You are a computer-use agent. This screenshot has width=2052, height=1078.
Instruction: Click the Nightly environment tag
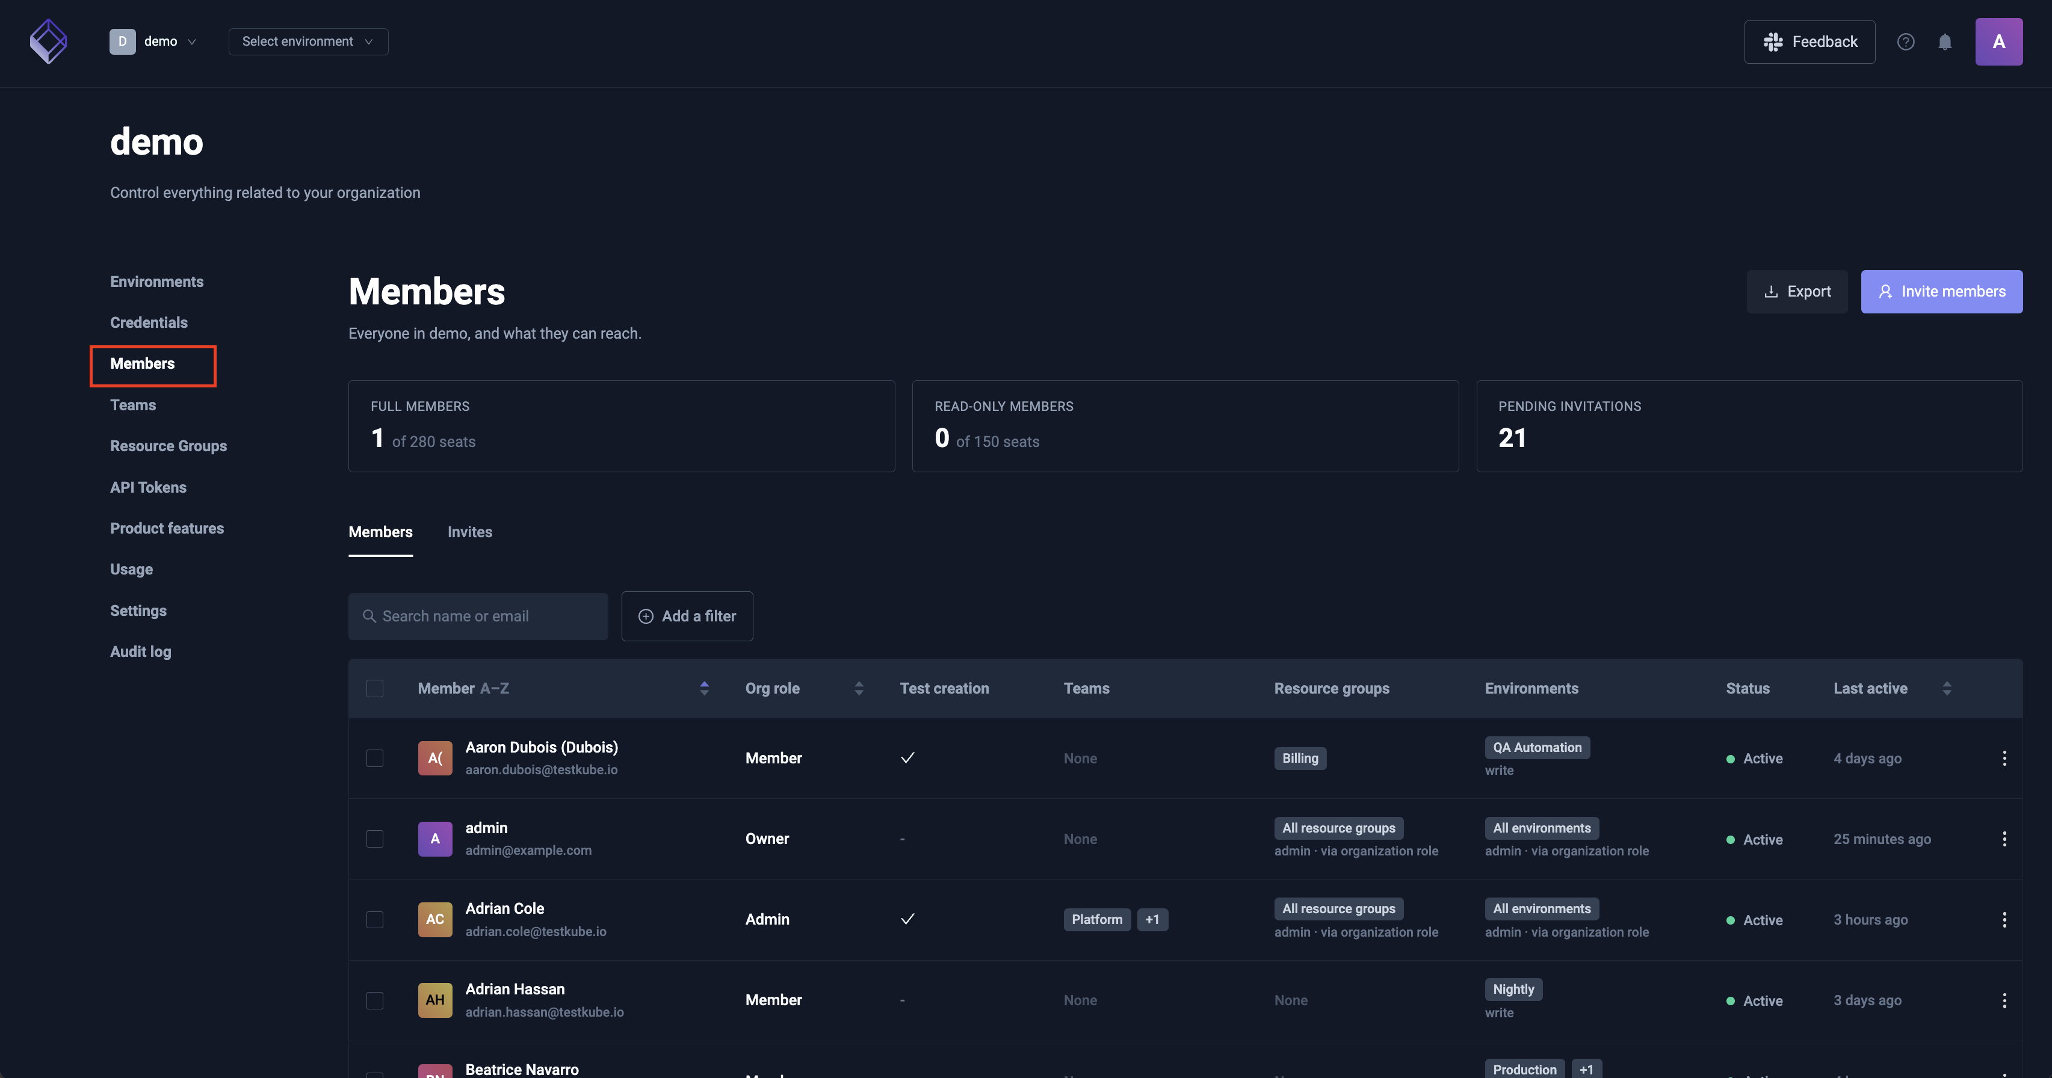pos(1513,989)
